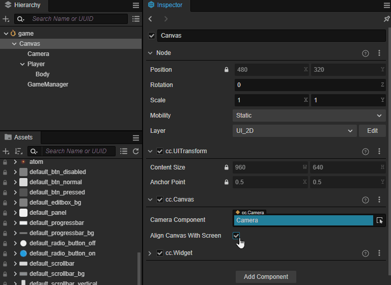Toggle Align Canvas With Screen checkbox

point(236,236)
